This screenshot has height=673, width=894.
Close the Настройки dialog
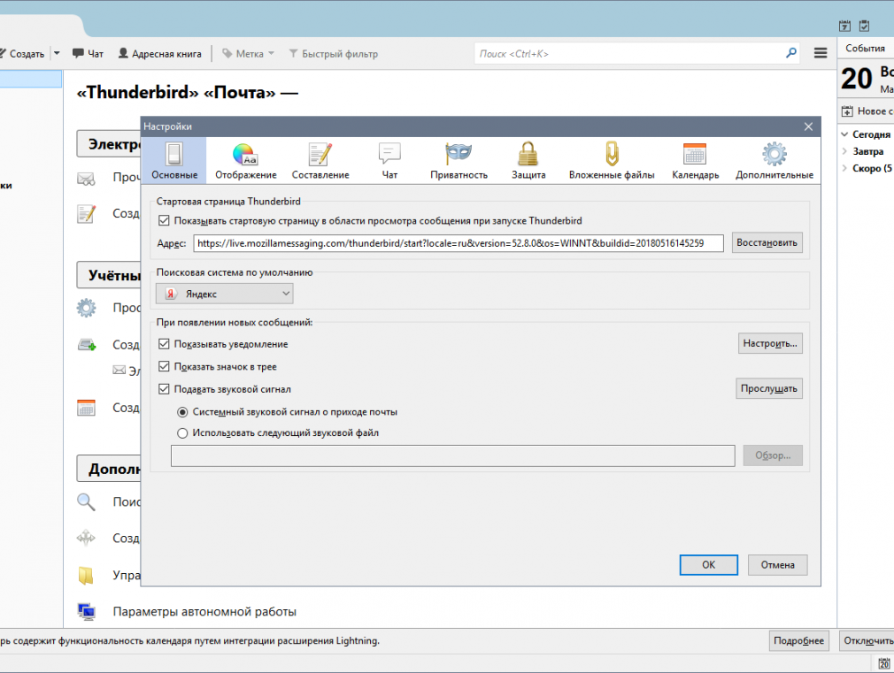[808, 126]
